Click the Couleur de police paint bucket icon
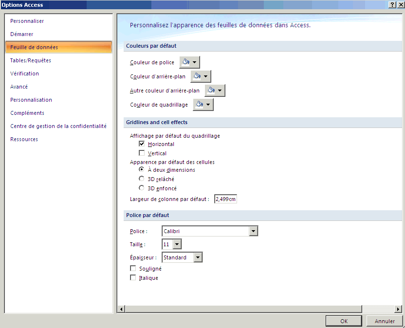Image resolution: width=405 pixels, height=328 pixels. [x=185, y=62]
